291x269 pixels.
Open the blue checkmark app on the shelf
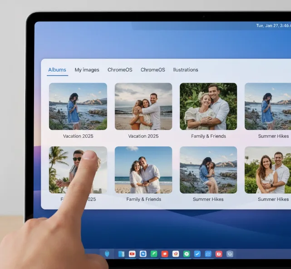tap(197, 254)
